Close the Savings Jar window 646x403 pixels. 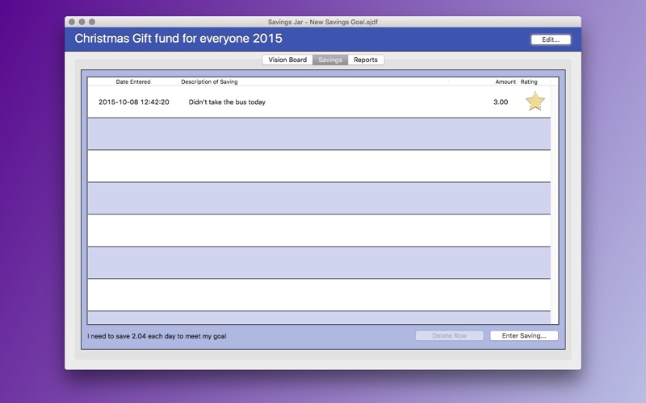click(x=72, y=22)
